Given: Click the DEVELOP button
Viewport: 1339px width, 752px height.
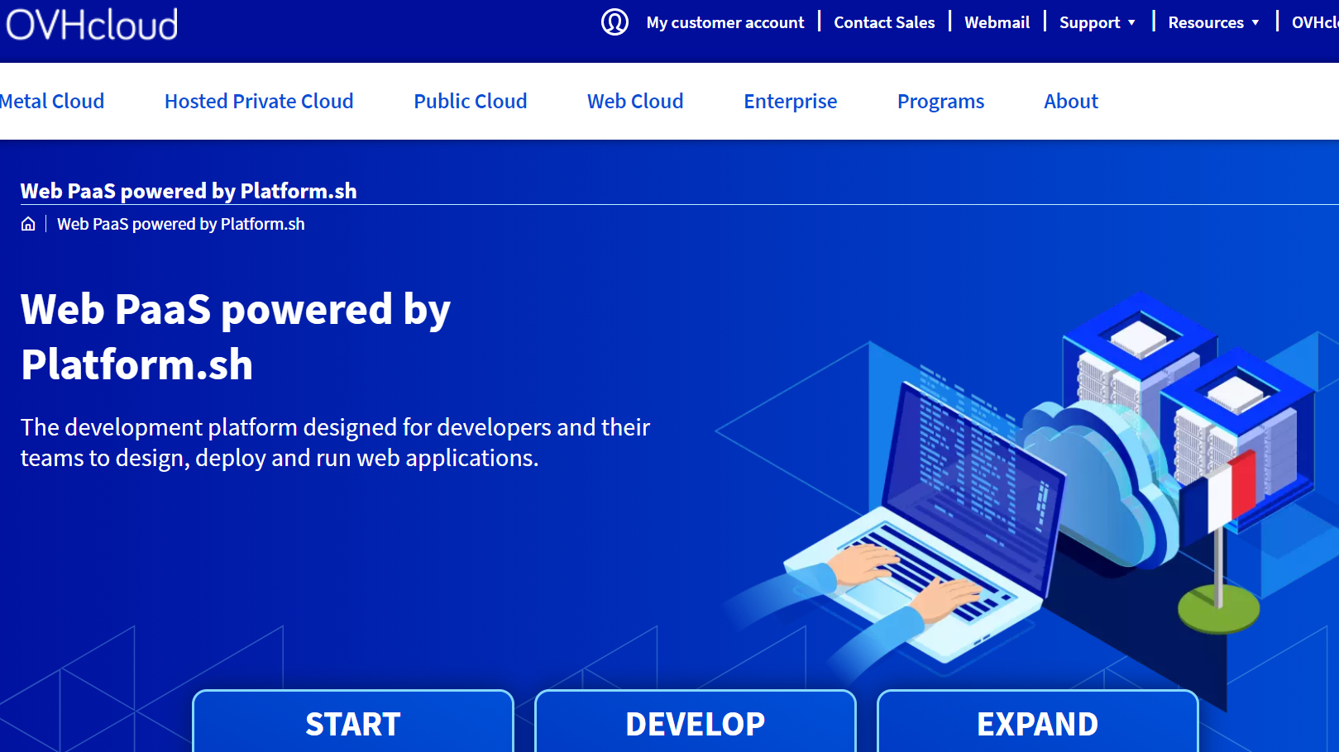Looking at the screenshot, I should click(x=695, y=723).
